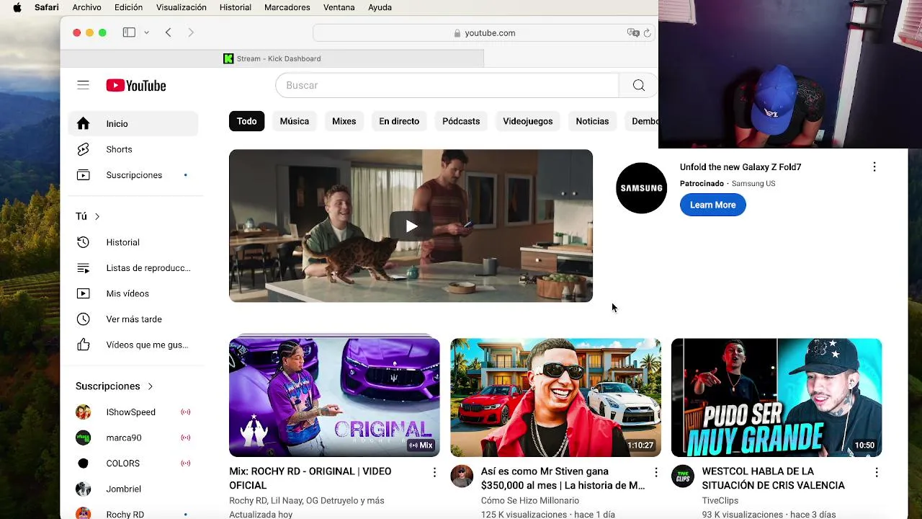Open Ver más tarde in sidebar

pyautogui.click(x=133, y=319)
